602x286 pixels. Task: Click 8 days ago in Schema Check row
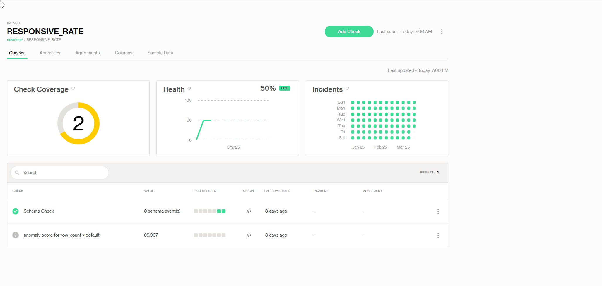[x=276, y=211]
